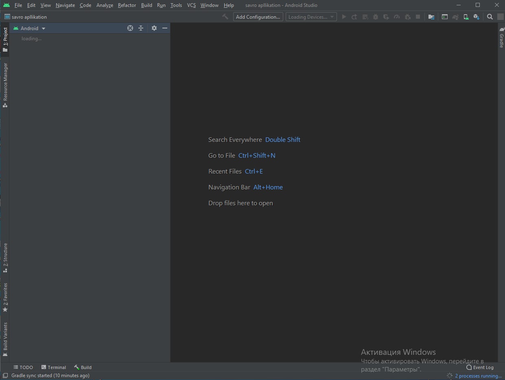Open the SDK Manager icon
Image resolution: width=505 pixels, height=380 pixels.
pyautogui.click(x=477, y=17)
